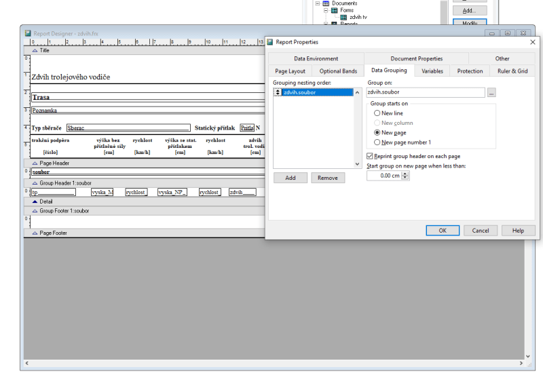Open the Ruler & Grid tab
This screenshot has height=380, width=543.
coord(512,71)
